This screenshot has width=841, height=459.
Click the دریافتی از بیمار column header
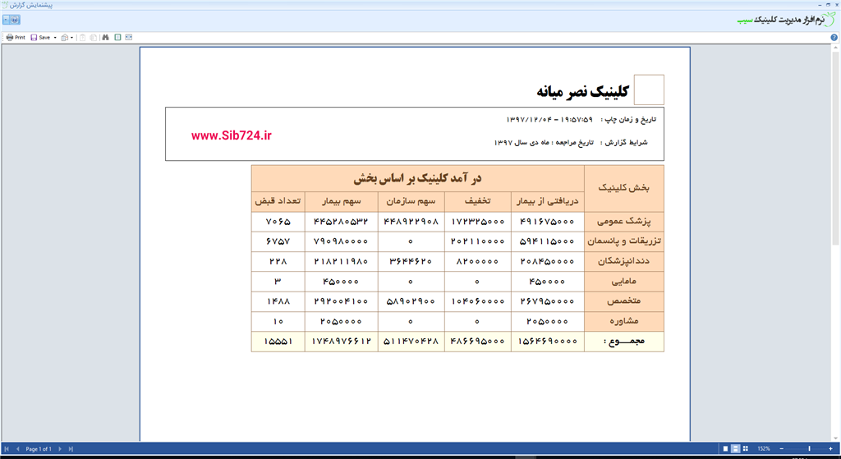(547, 201)
